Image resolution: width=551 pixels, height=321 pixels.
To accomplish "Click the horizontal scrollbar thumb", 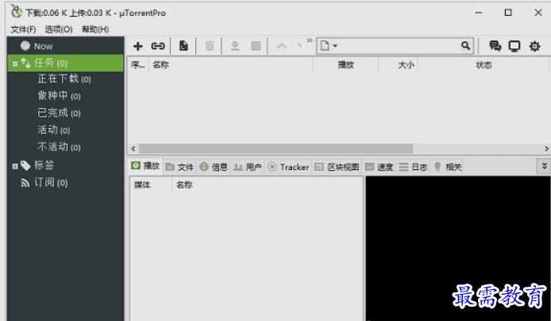I will 275,149.
